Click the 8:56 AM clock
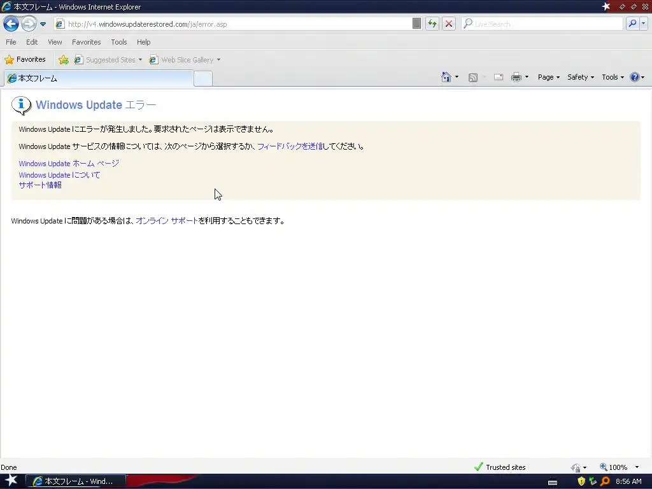This screenshot has width=652, height=489. tap(628, 481)
